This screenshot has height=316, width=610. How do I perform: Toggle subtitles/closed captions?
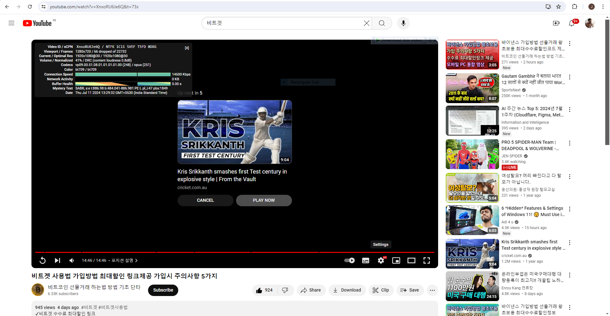tap(366, 260)
